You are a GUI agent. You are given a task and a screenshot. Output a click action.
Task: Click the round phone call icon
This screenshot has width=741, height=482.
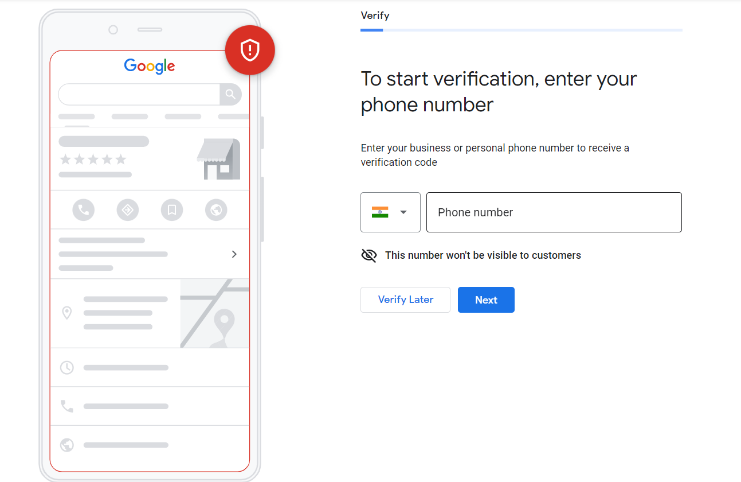[x=84, y=210]
